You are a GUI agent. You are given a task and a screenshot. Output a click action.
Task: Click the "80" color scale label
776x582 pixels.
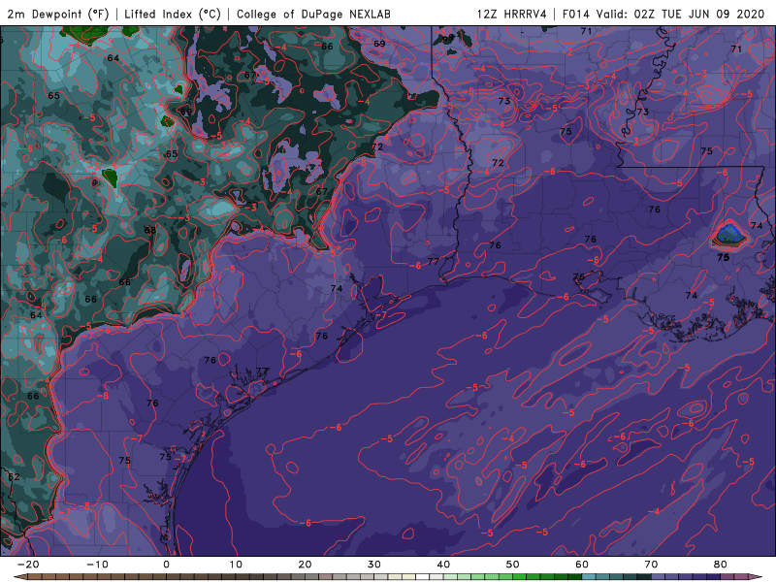(x=721, y=565)
